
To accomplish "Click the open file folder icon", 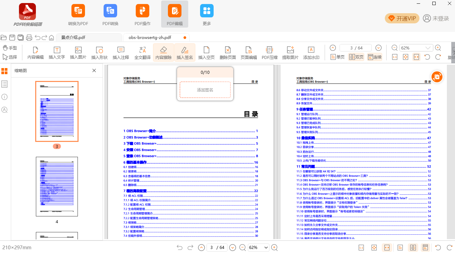I will point(4,37).
